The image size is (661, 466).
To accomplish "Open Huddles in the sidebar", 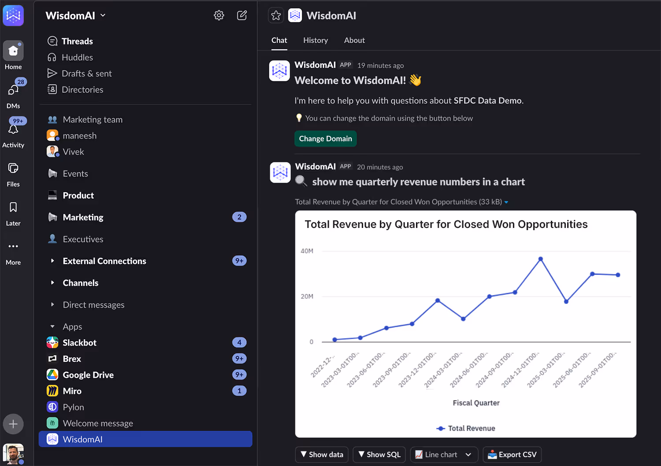I will tap(77, 57).
